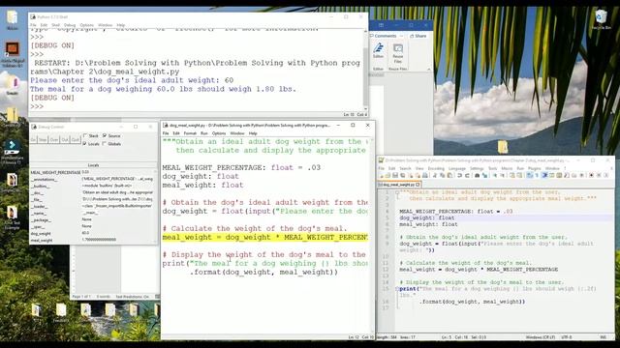Click Zoom In icon in Notepad++ toolbar
This screenshot has height=348, width=620.
pos(495,175)
